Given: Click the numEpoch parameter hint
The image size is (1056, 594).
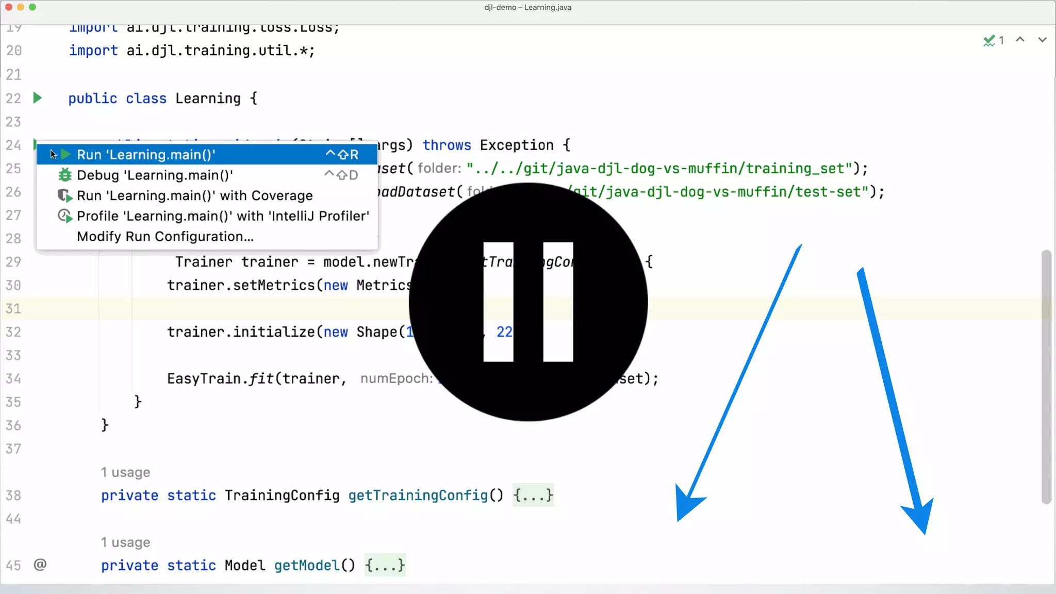Looking at the screenshot, I should coord(396,378).
